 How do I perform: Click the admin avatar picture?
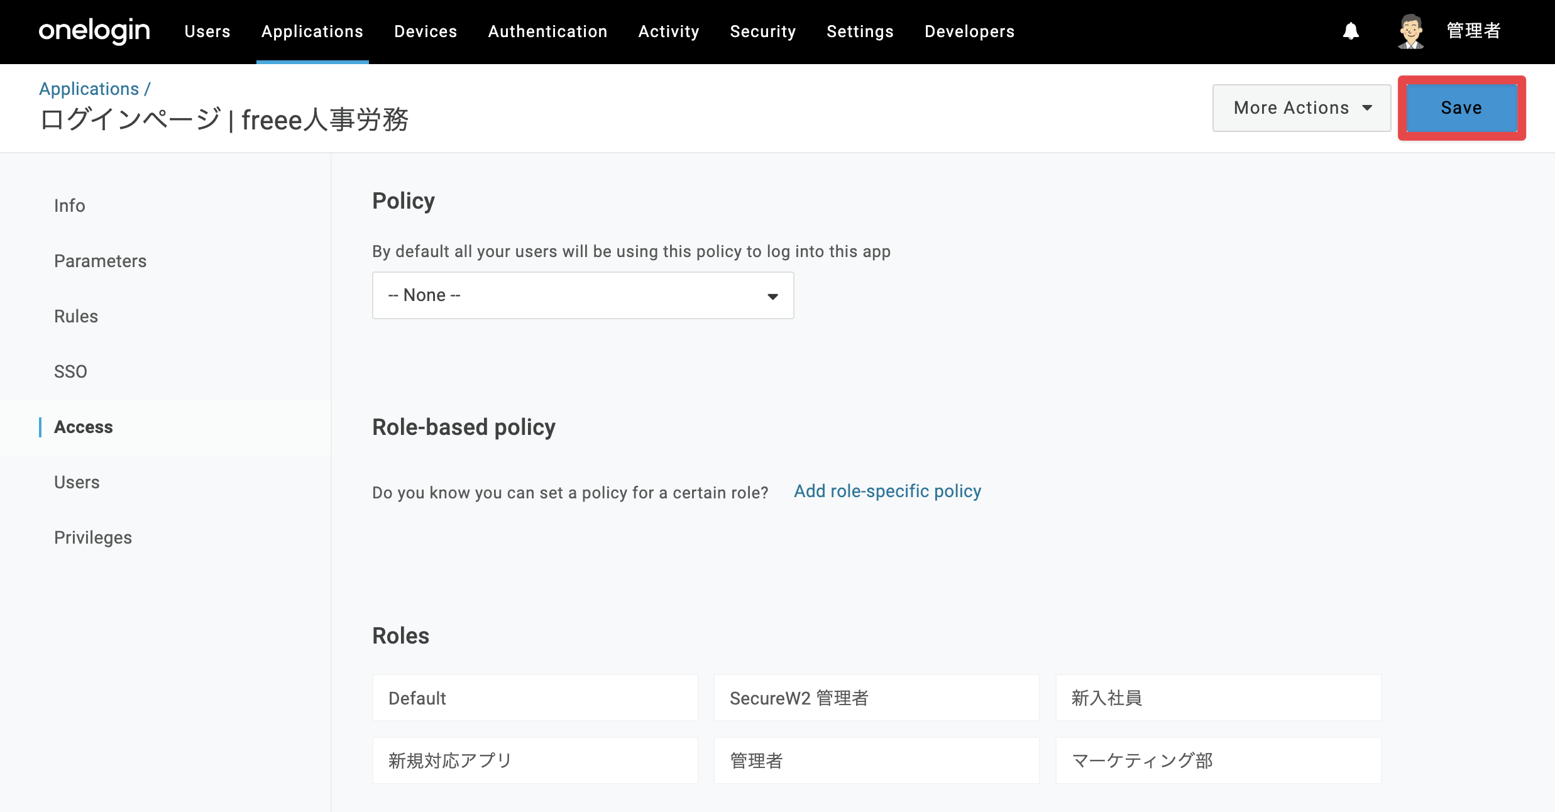pos(1410,31)
